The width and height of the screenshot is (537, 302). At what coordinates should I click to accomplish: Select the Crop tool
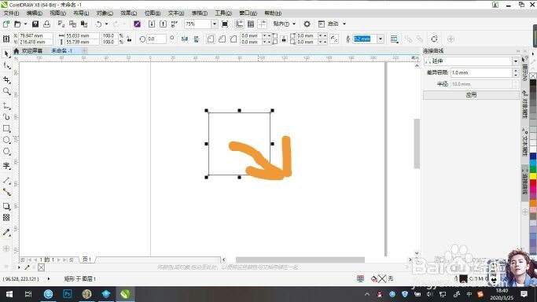point(6,79)
